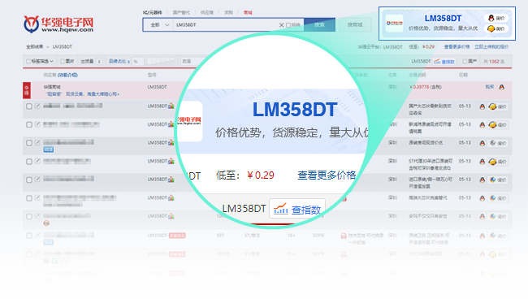528x299 pixels.
Task: Expand the 标签筛选 filter dropdown
Action: (40, 61)
